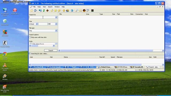Sort results by File column header
The image size is (171, 96).
click(72, 14)
